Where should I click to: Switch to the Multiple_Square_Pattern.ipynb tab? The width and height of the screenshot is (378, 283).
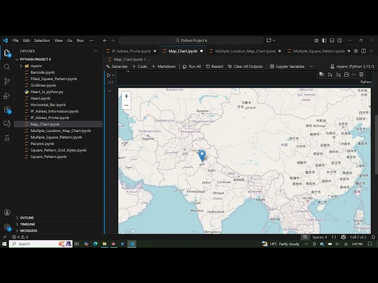(319, 51)
